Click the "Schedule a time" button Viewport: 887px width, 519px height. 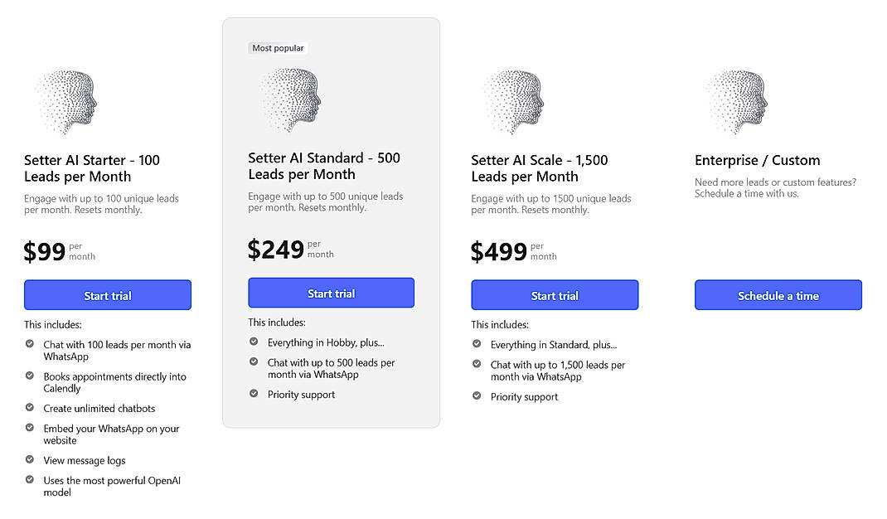pos(778,294)
